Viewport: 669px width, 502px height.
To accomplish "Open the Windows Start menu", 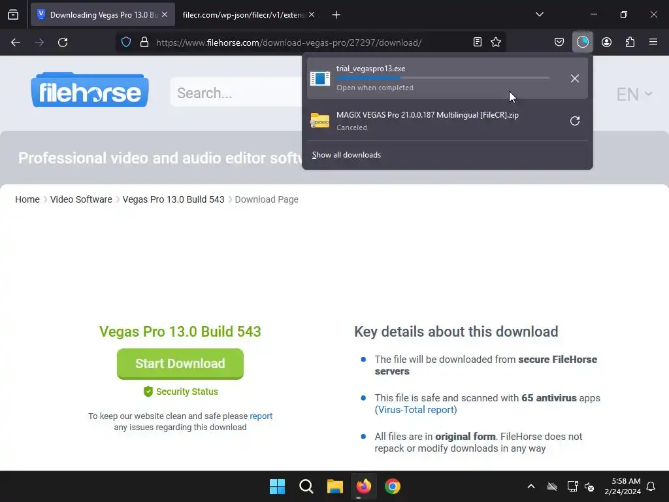I will tap(277, 486).
